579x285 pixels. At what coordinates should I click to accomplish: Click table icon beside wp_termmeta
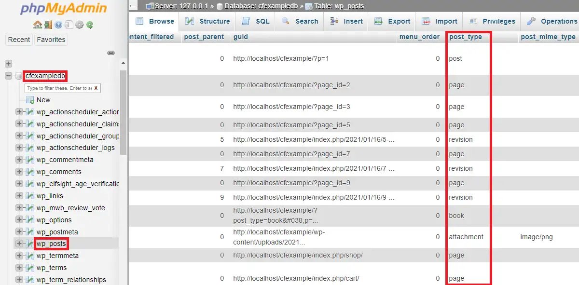pyautogui.click(x=30, y=256)
